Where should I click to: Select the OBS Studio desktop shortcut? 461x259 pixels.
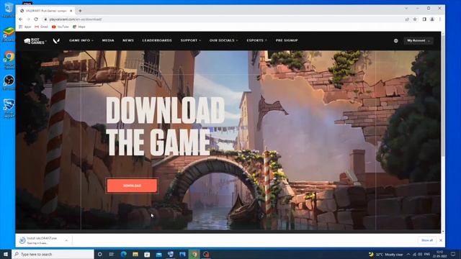click(x=9, y=83)
